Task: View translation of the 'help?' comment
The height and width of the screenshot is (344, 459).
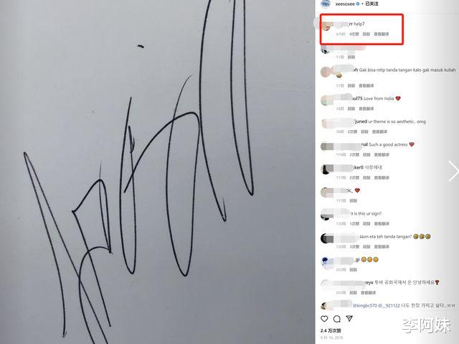Action: (x=381, y=34)
